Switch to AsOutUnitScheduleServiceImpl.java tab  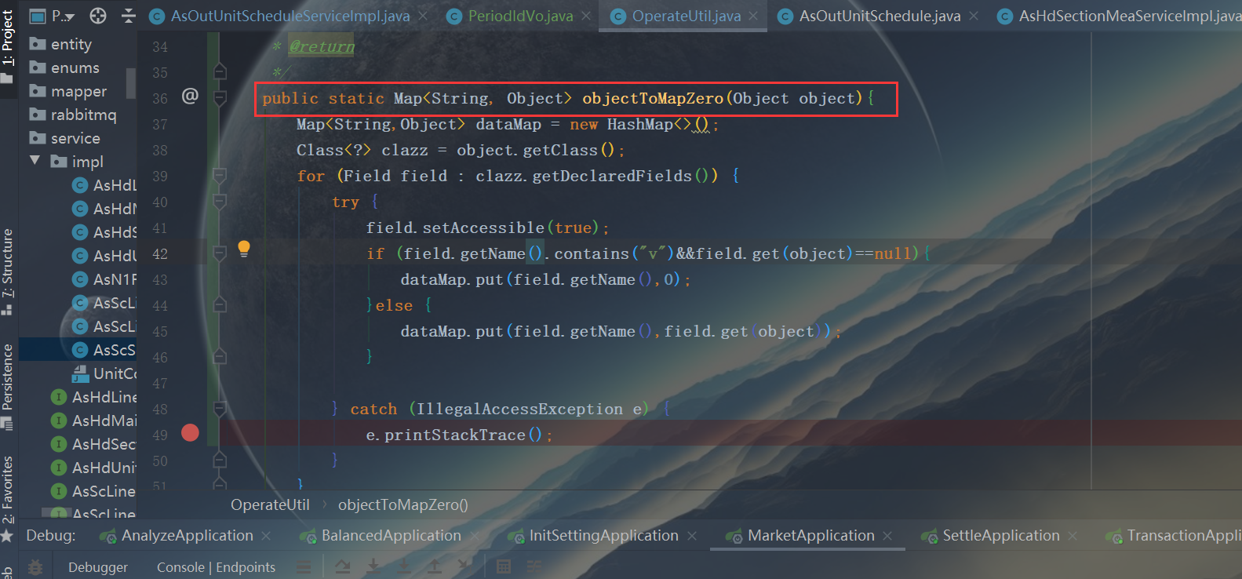coord(290,16)
